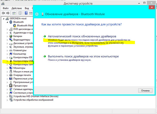Select the Системные устройства tree item
This screenshot has width=157, height=114.
click(23, 93)
